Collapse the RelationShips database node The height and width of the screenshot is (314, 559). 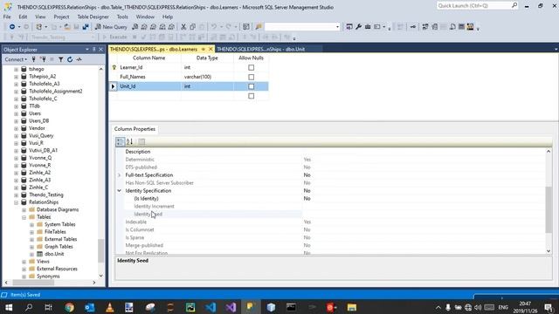(16, 202)
